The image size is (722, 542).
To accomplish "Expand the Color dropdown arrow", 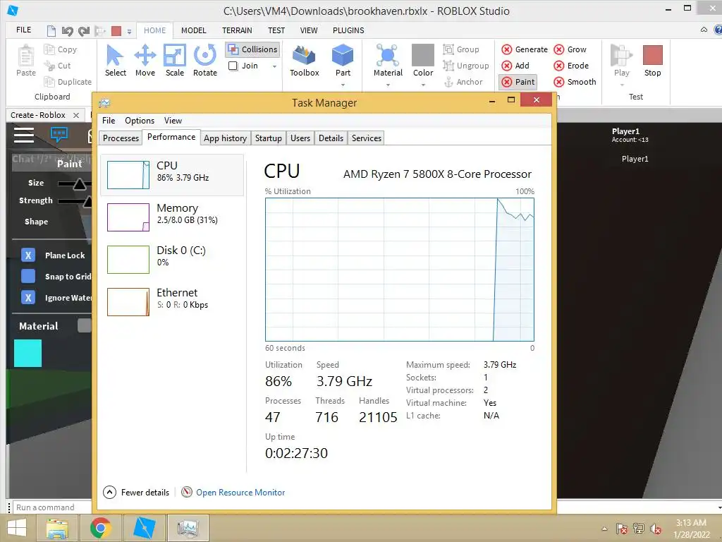I will tap(423, 85).
